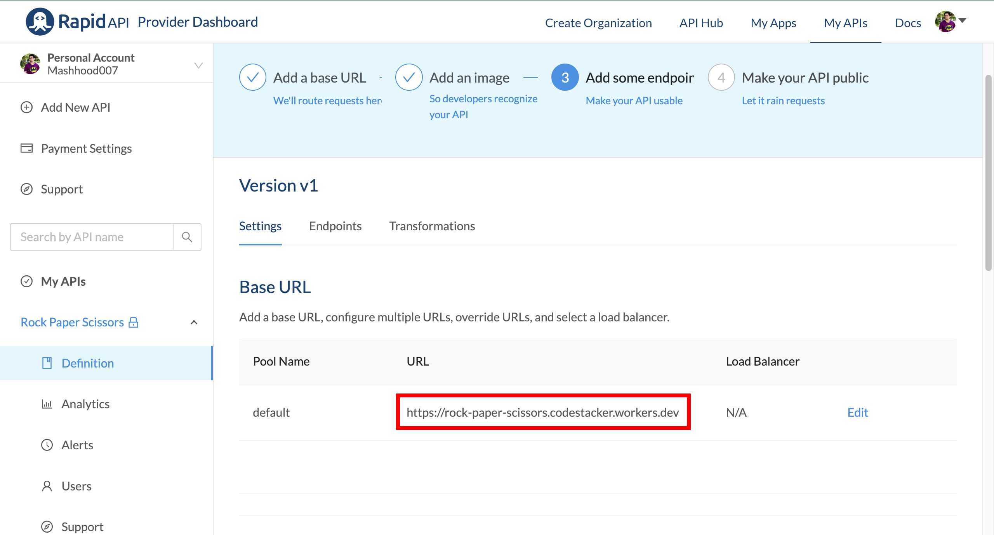The width and height of the screenshot is (994, 535).
Task: Click the default pool name cell
Action: (x=271, y=412)
